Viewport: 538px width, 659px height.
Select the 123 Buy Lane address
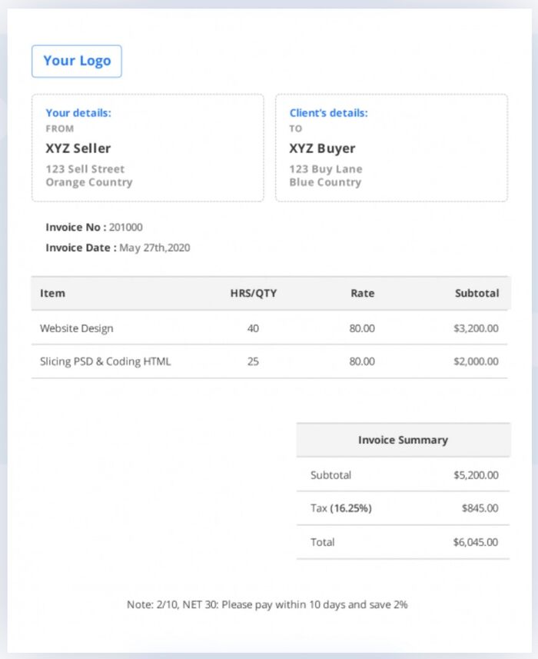pos(325,169)
